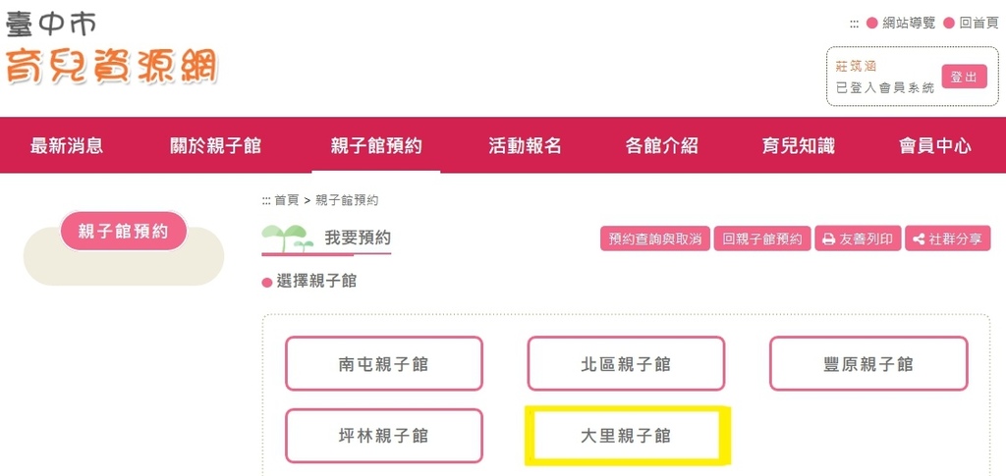Open 會員中心 member center menu
This screenshot has width=1006, height=476.
[935, 146]
